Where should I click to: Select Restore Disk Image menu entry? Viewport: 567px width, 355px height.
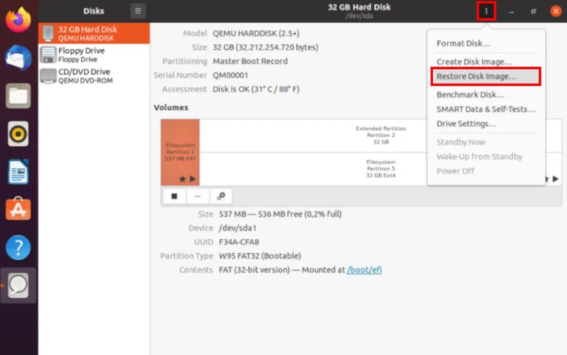(x=476, y=76)
